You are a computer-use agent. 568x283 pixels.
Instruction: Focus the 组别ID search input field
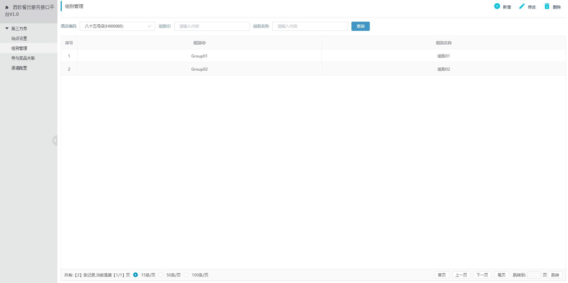(212, 26)
